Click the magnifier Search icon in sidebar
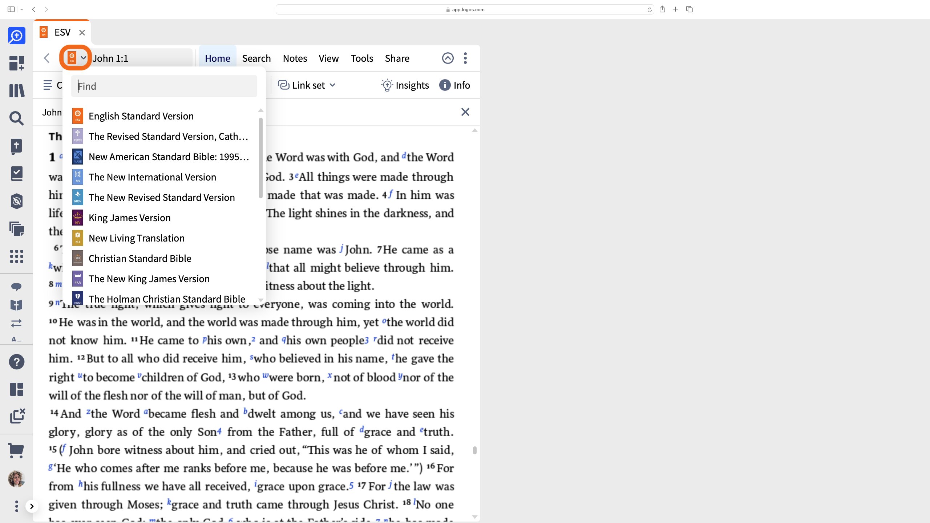930x523 pixels. tap(16, 118)
